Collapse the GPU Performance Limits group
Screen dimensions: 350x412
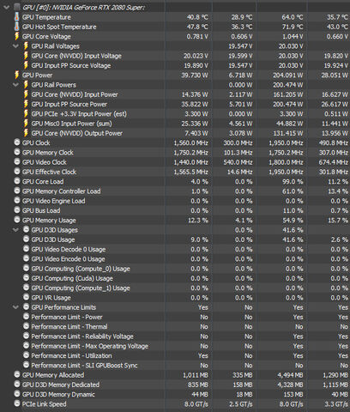point(15,307)
